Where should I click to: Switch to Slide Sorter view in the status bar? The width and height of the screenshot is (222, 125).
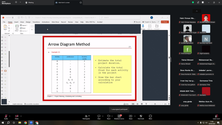point(137,104)
